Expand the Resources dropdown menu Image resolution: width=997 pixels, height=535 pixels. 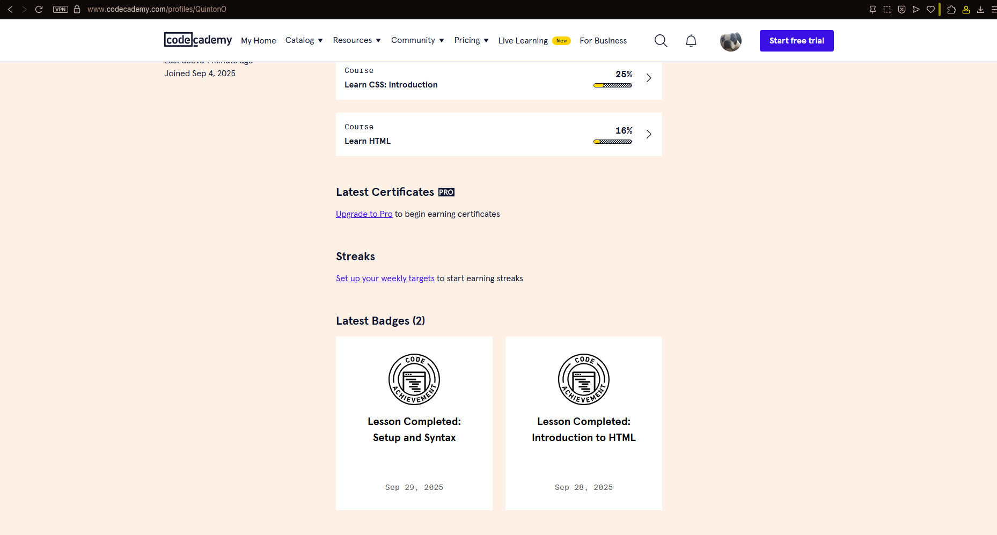(357, 40)
